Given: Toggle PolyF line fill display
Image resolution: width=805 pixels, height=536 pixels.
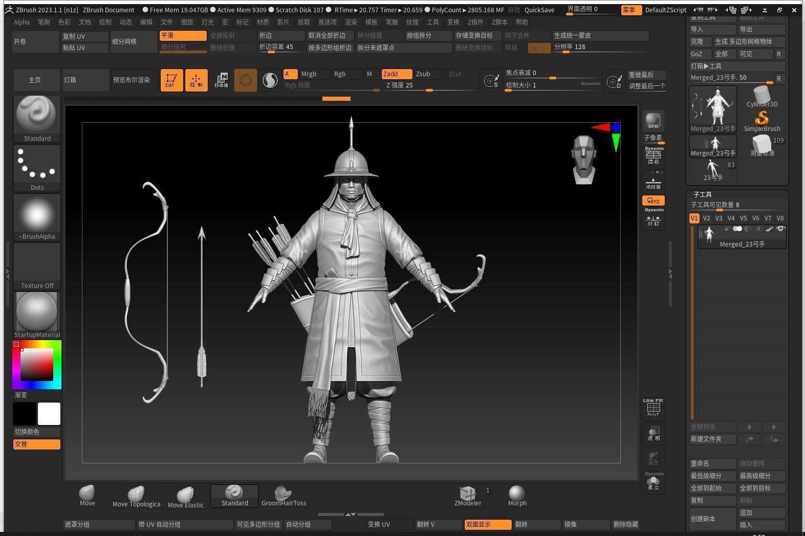Looking at the screenshot, I should point(654,408).
